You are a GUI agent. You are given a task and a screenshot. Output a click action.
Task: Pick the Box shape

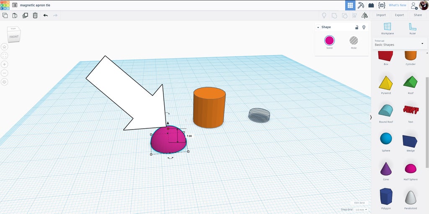(386, 58)
